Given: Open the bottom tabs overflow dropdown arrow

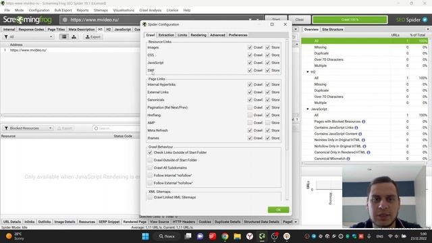Looking at the screenshot, I should coord(296,222).
